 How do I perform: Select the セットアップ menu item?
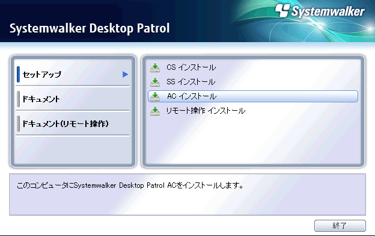click(x=73, y=74)
